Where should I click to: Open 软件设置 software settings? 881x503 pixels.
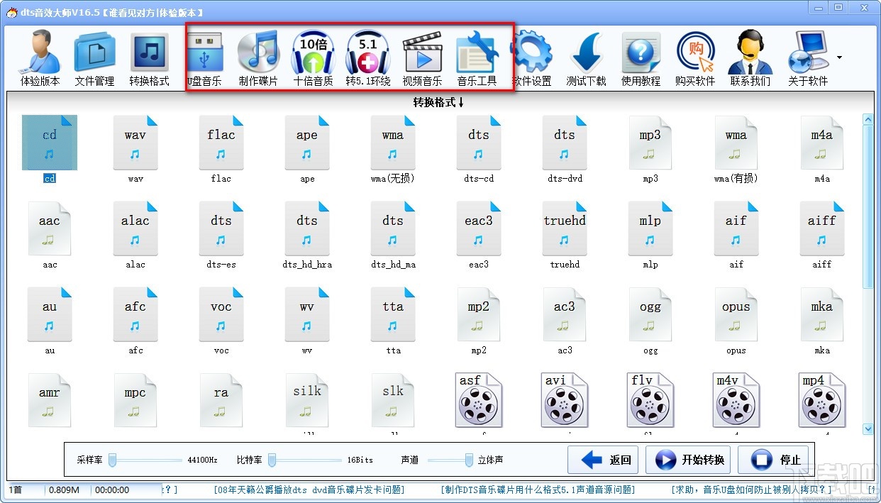click(531, 57)
